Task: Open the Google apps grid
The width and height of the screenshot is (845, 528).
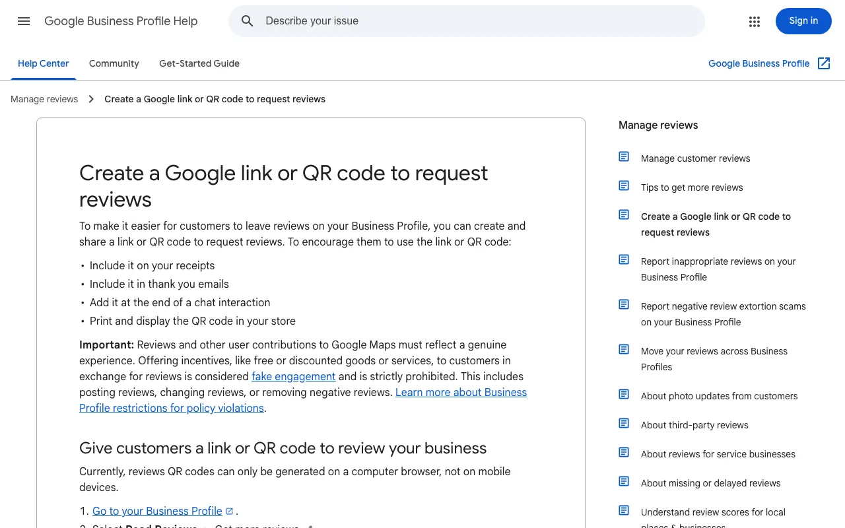Action: 755,22
